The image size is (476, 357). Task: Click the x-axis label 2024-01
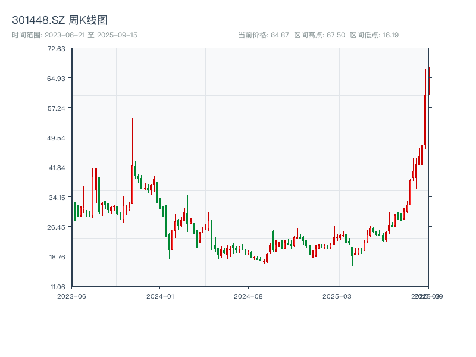tap(160, 296)
